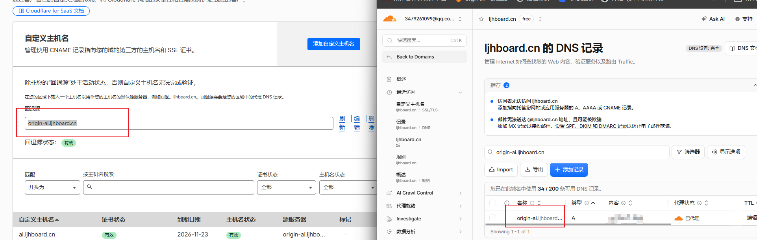
Task: Click 编辑 fallback origin link
Action: pos(357,123)
